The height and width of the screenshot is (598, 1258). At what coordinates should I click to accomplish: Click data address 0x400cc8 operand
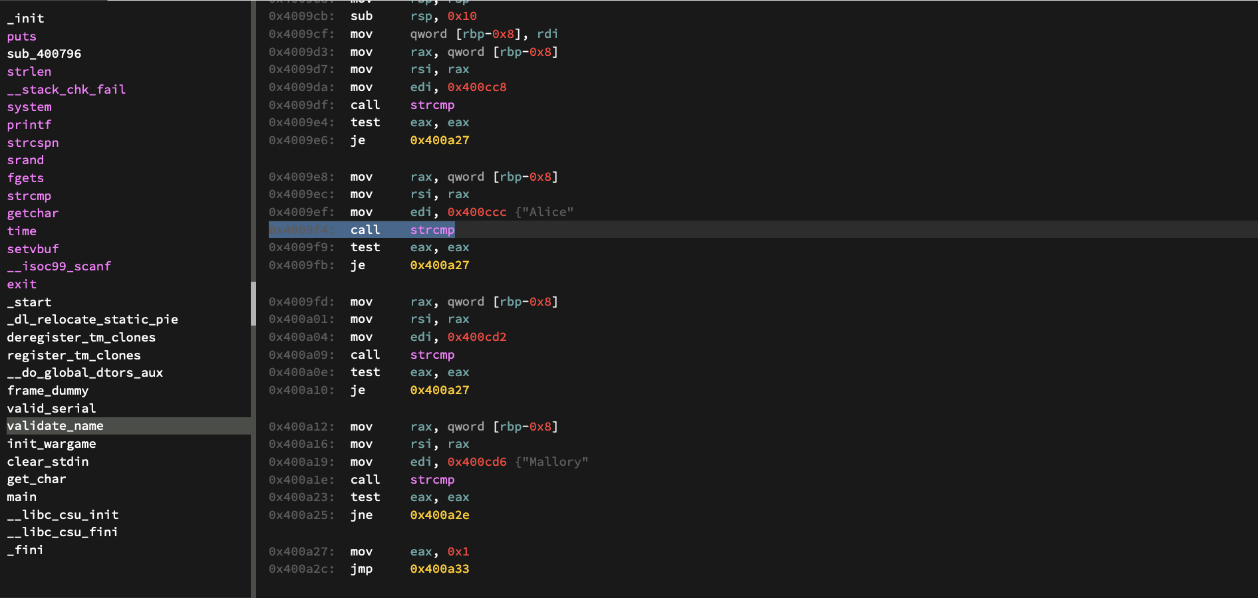[x=477, y=87]
